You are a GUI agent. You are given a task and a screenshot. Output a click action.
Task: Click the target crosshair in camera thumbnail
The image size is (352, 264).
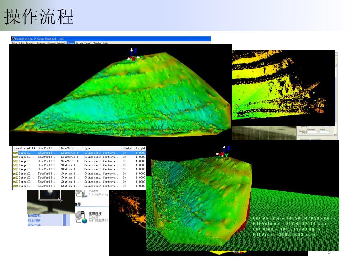[50, 192]
